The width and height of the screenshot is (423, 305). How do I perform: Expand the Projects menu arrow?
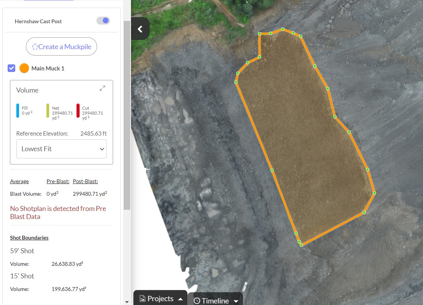(180, 299)
